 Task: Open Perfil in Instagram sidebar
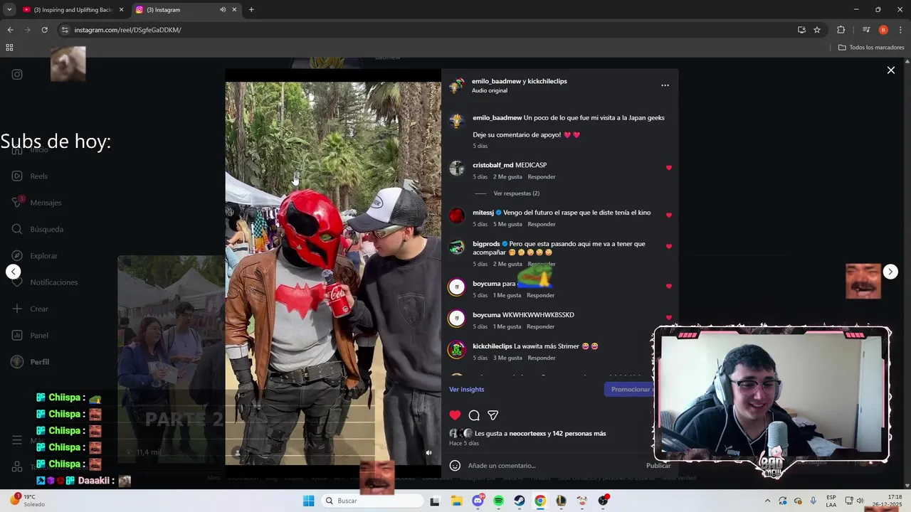tap(30, 362)
